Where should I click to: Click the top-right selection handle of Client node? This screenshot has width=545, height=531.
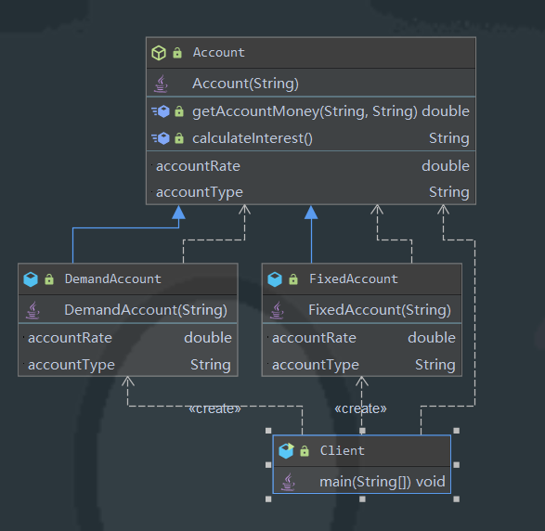click(457, 431)
